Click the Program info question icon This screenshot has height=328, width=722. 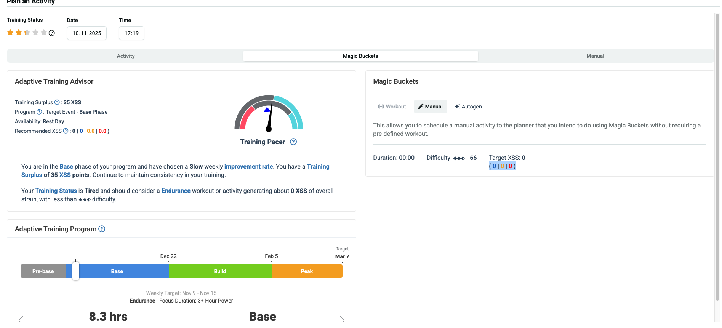39,112
